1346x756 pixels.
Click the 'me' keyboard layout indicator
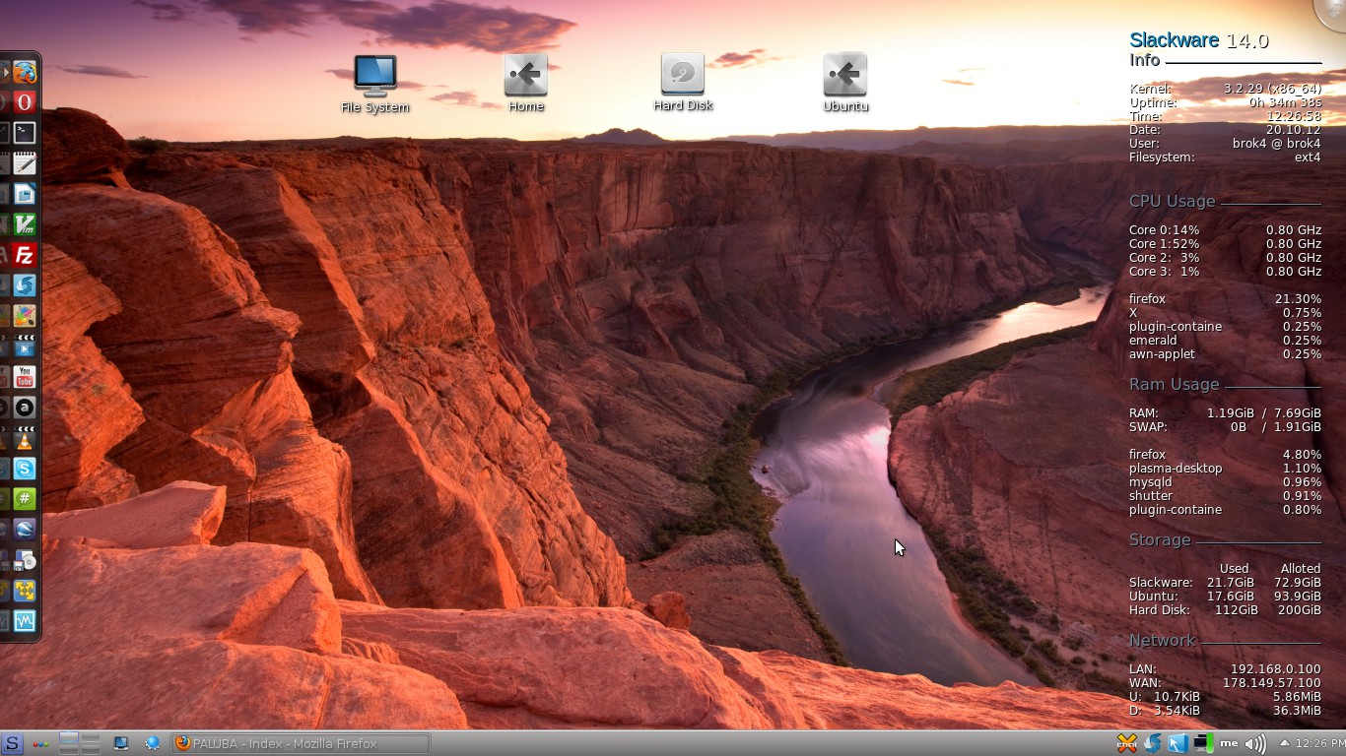tap(1229, 743)
